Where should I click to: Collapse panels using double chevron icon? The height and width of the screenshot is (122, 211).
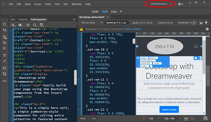pyautogui.click(x=11, y=16)
